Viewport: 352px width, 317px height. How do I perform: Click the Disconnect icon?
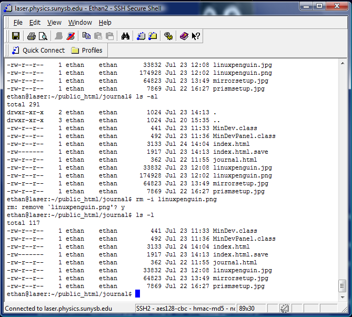pos(71,36)
